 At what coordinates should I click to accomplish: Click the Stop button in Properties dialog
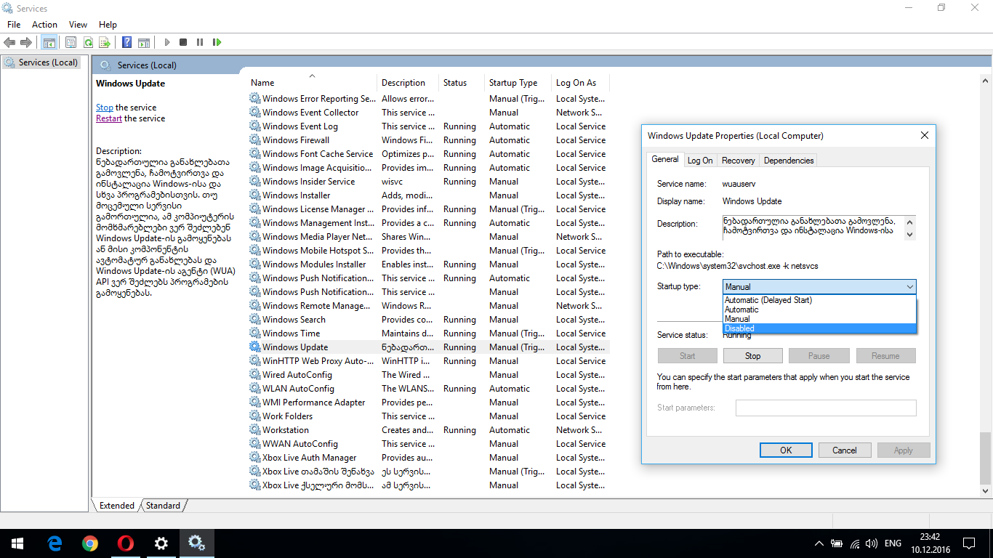coord(752,356)
